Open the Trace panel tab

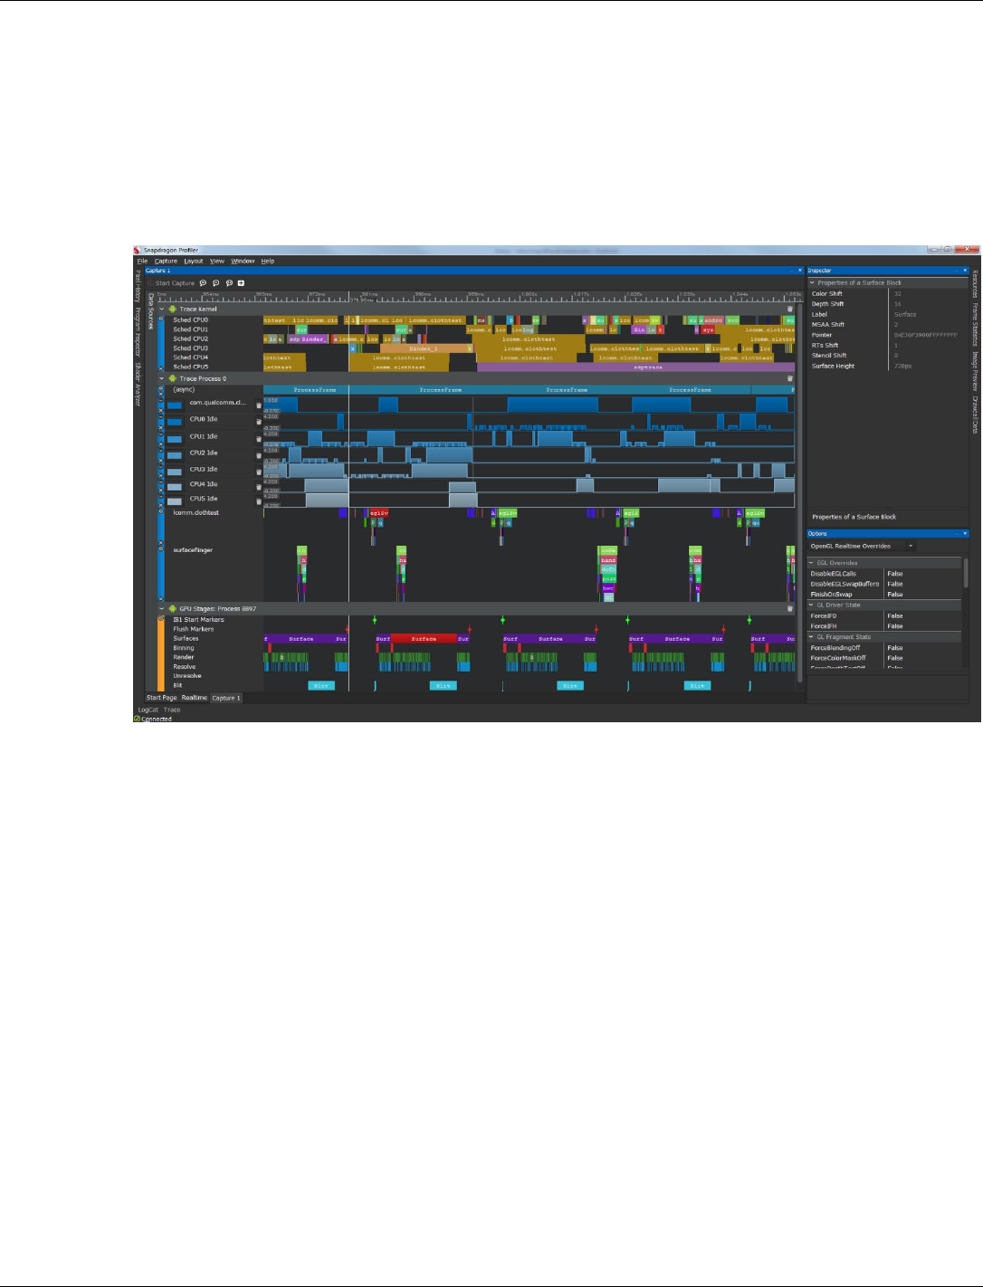click(172, 710)
